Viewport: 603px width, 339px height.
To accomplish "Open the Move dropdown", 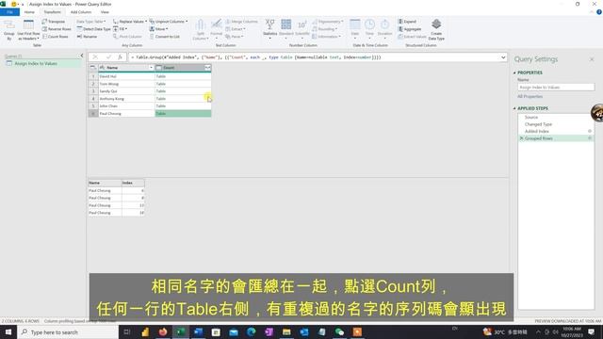I will (x=159, y=29).
